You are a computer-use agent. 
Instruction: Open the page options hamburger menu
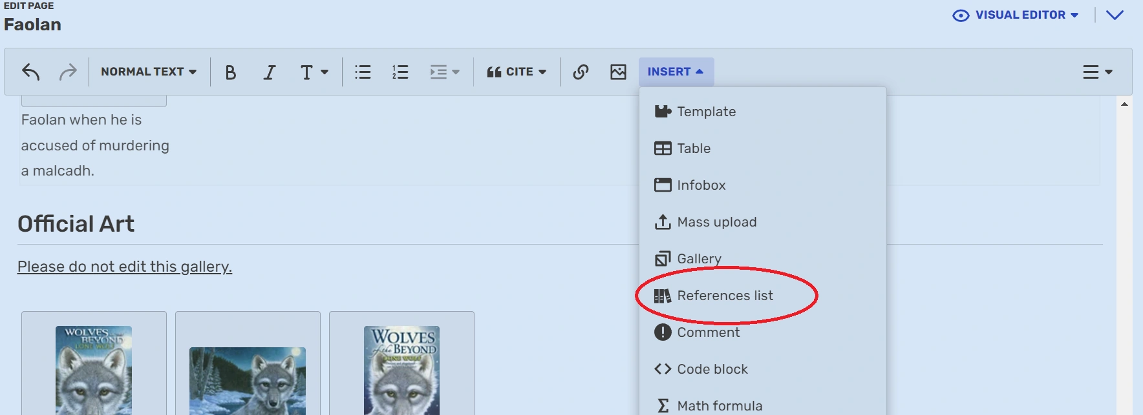point(1098,72)
